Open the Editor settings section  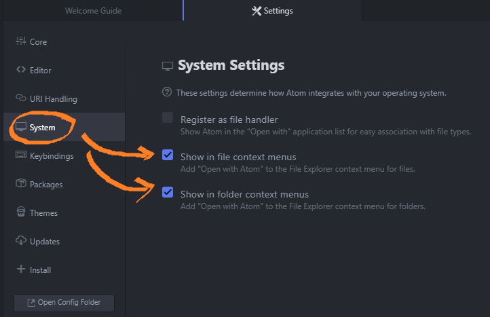(x=64, y=70)
